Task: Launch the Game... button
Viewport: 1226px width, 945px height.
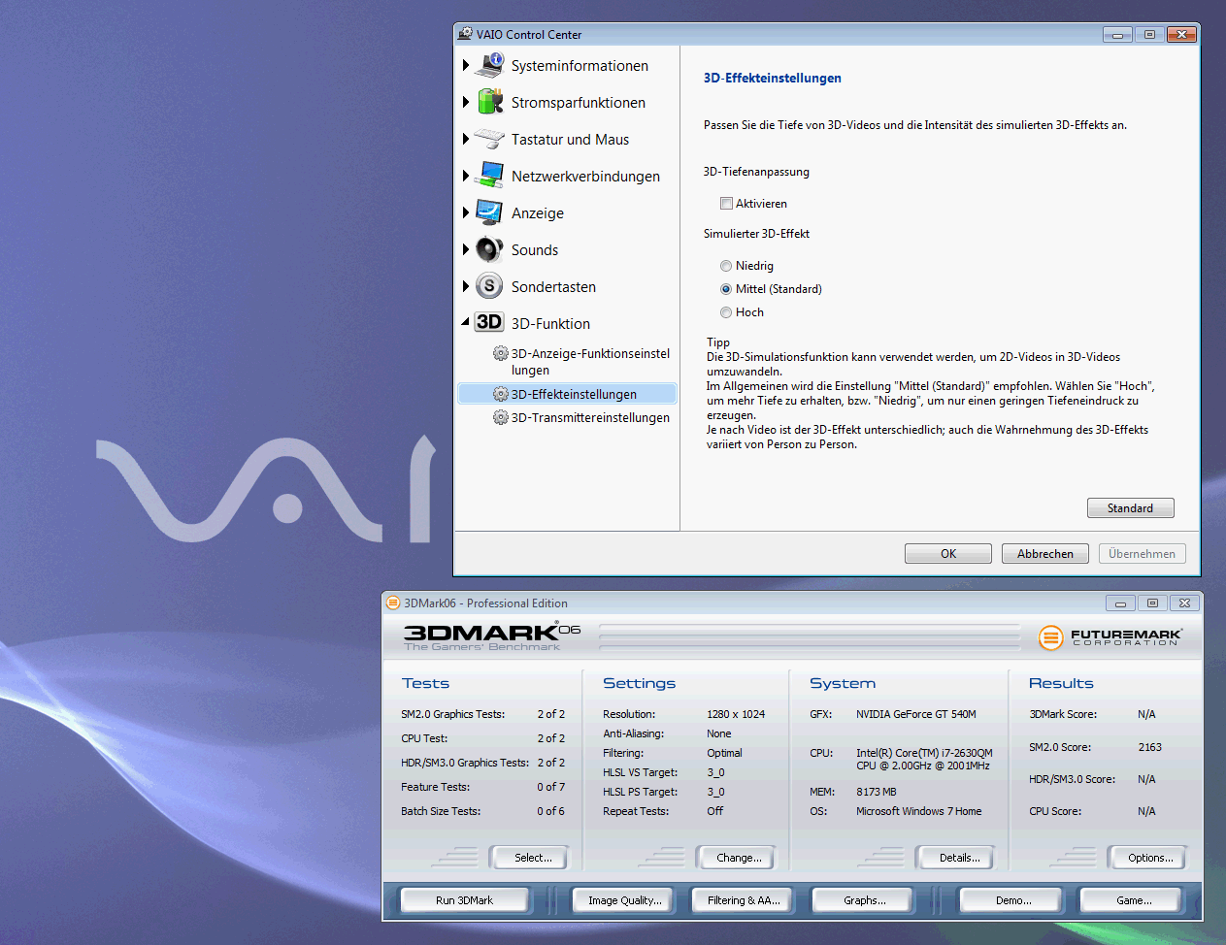Action: pyautogui.click(x=1133, y=900)
